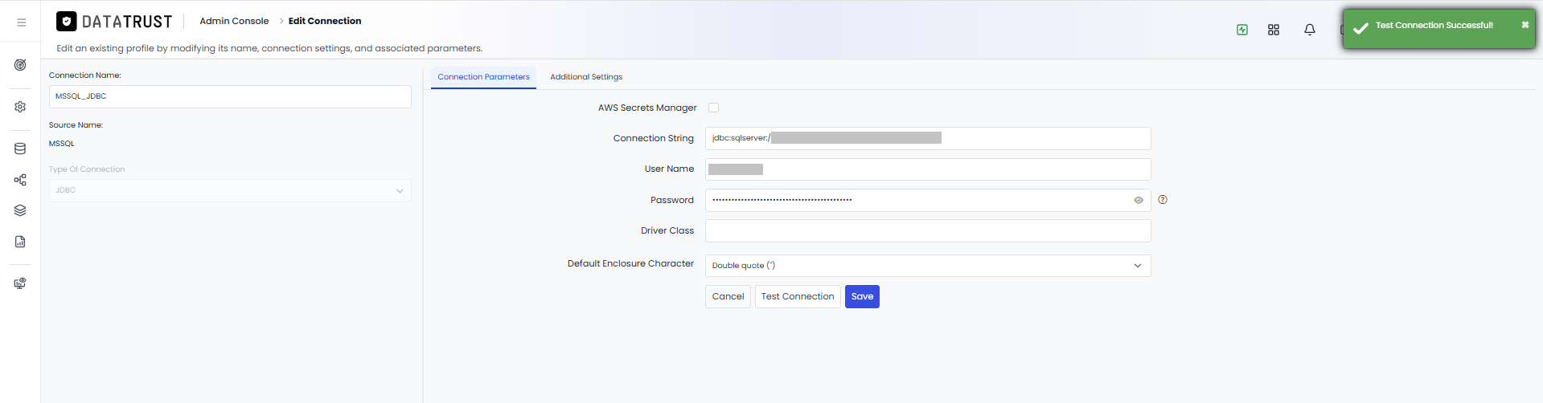Open the Type Of Connection JDBC dropdown
This screenshot has height=403, width=1543.
pyautogui.click(x=230, y=190)
